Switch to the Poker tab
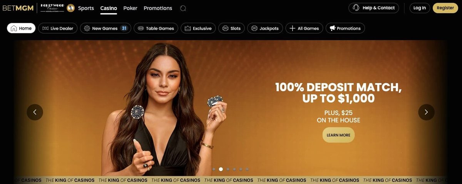The image size is (462, 184). point(131,8)
